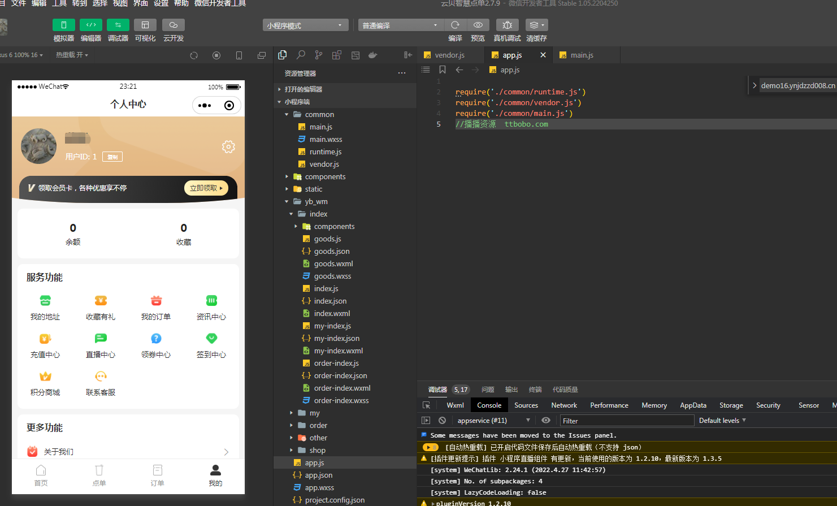This screenshot has height=506, width=837.
Task: Click the 编译 compile refresh icon
Action: click(455, 25)
